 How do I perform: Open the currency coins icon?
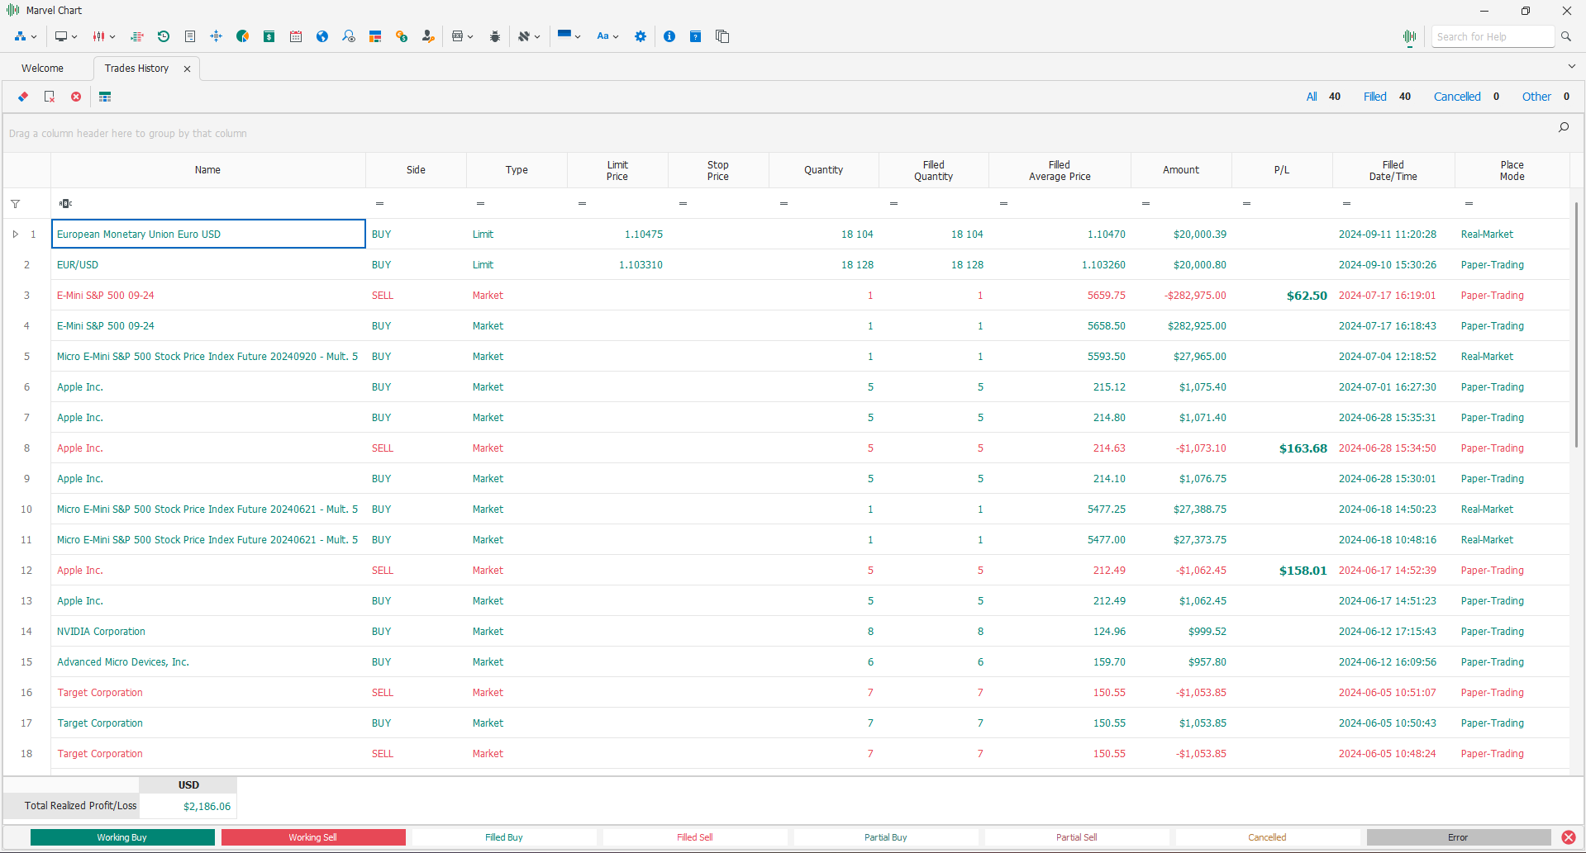402,36
